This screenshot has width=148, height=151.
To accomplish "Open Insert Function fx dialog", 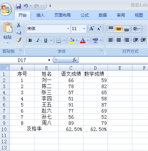I will point(75,60).
